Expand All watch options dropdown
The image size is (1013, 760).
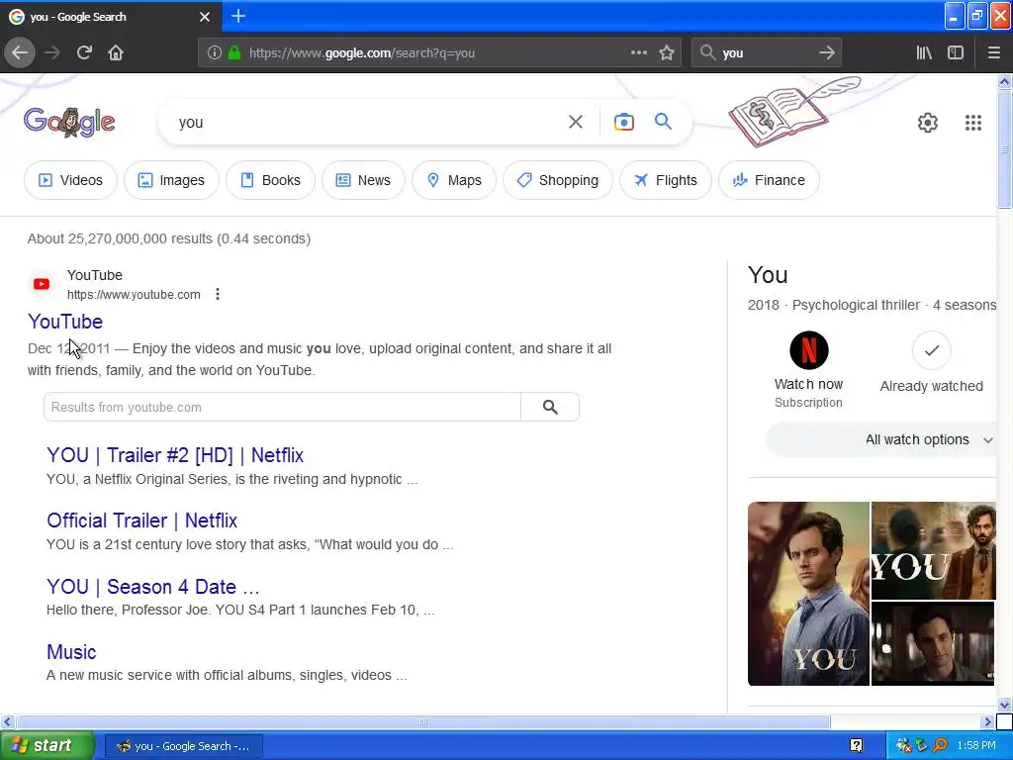(x=881, y=439)
